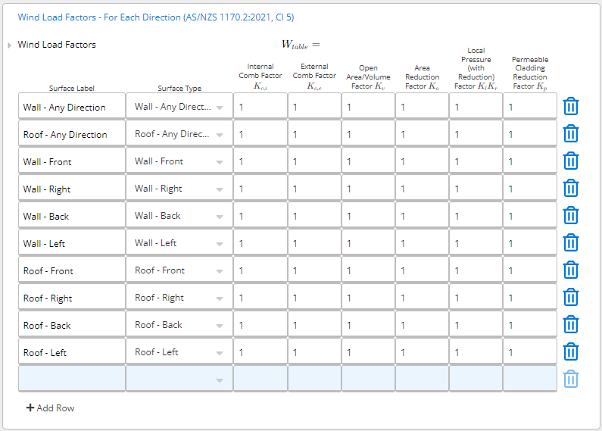Delete the Roof - Right row
Screen dimensions: 602x431
[570, 298]
